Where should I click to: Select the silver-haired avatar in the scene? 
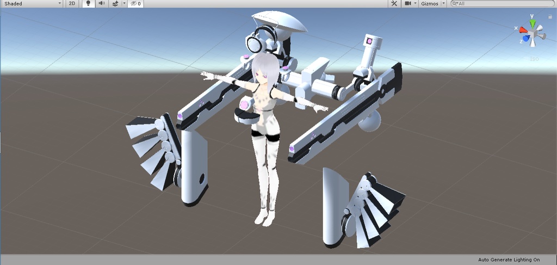265,139
